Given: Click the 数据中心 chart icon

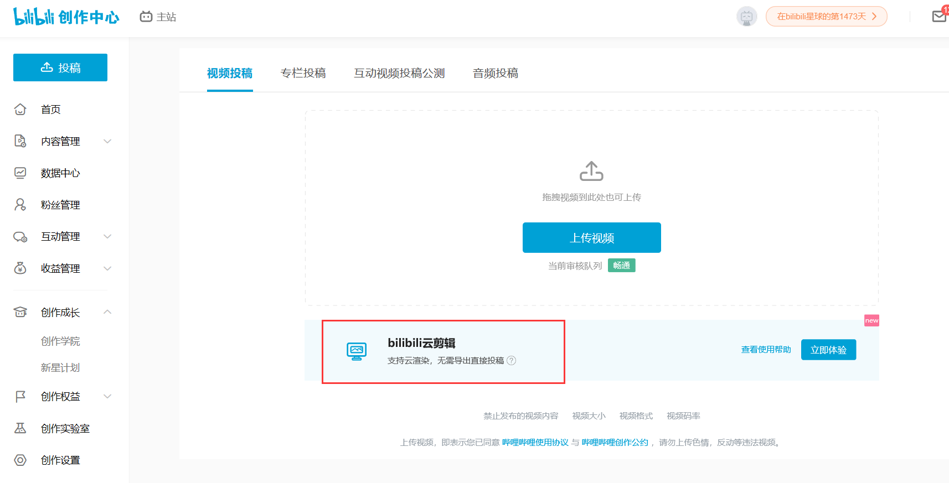Looking at the screenshot, I should point(20,173).
